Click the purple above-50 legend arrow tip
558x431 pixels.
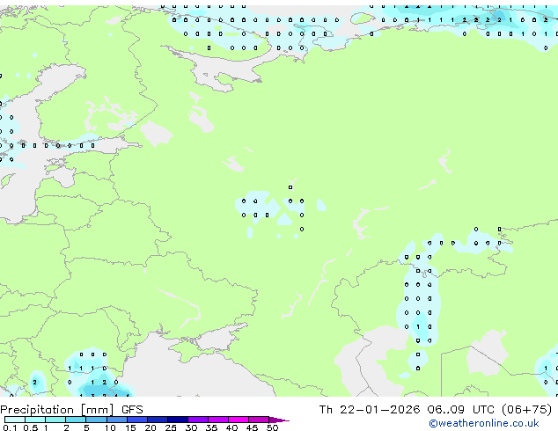pyautogui.click(x=279, y=420)
